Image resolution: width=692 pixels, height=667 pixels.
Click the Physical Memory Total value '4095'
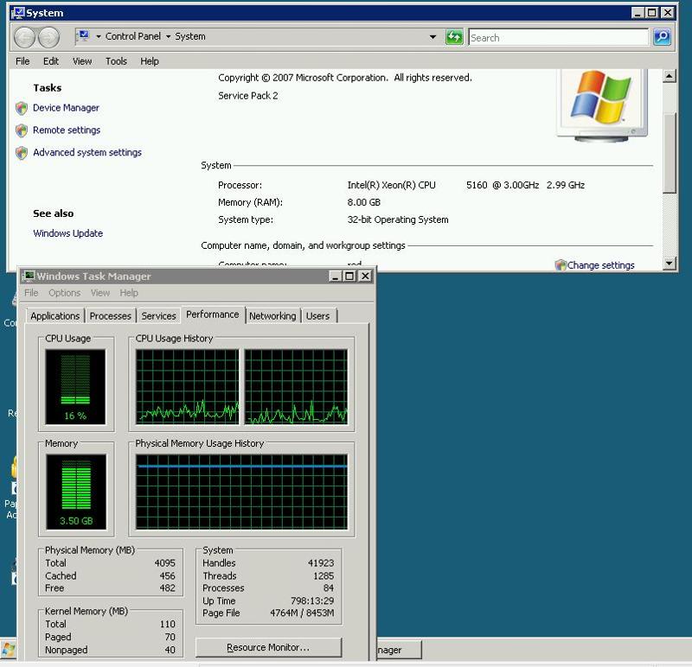tap(165, 563)
